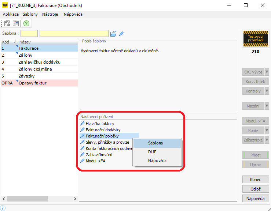Viewport: 271px width, 211px height.
Task: Select the Zálohy template row
Action: coord(39,55)
